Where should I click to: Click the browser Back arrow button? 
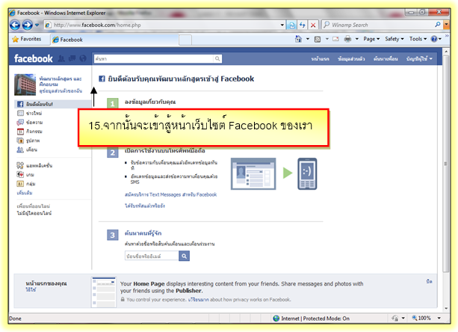pyautogui.click(x=15, y=25)
